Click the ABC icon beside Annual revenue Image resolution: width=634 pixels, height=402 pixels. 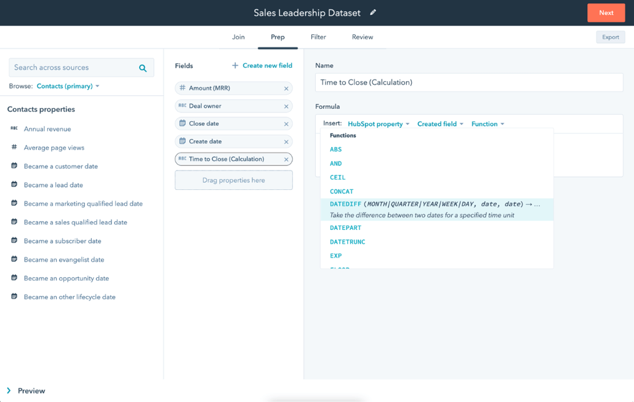tap(14, 128)
